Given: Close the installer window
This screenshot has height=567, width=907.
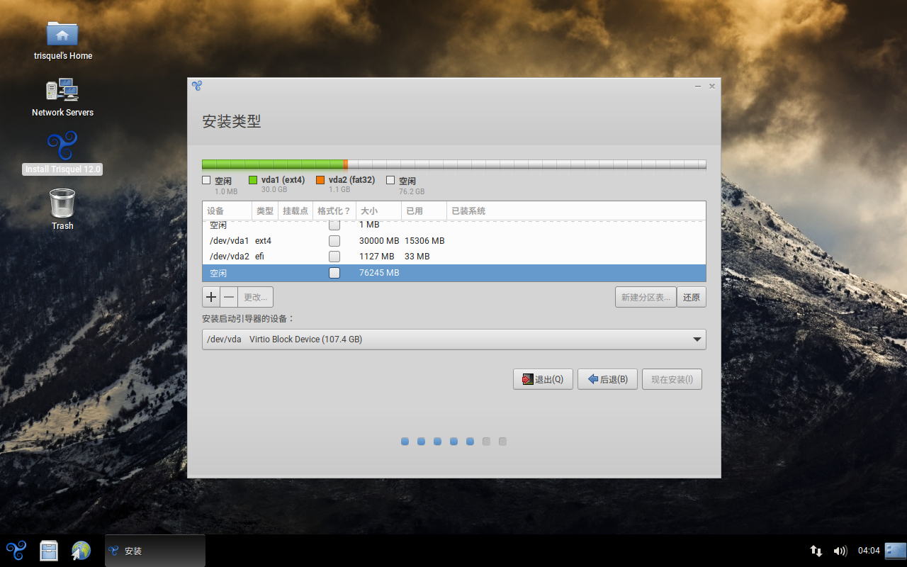Looking at the screenshot, I should click(712, 86).
